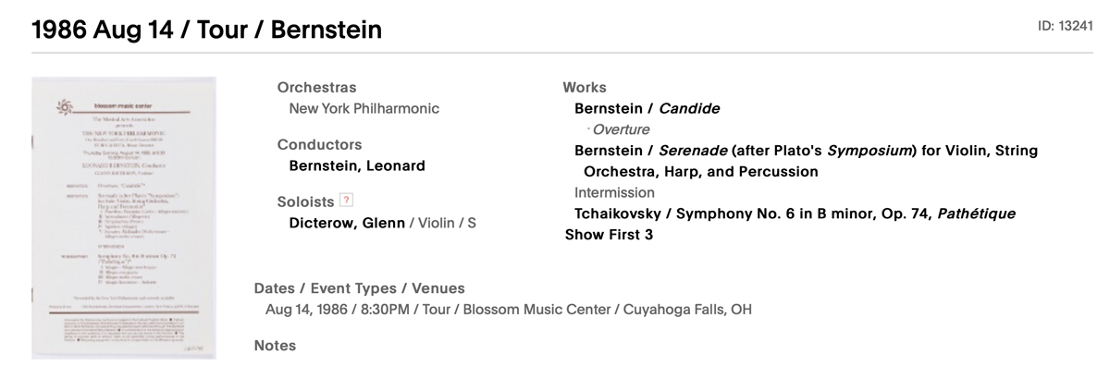Open the Blossom Music Center program thumbnail
Image resolution: width=1110 pixels, height=366 pixels.
pos(123,219)
